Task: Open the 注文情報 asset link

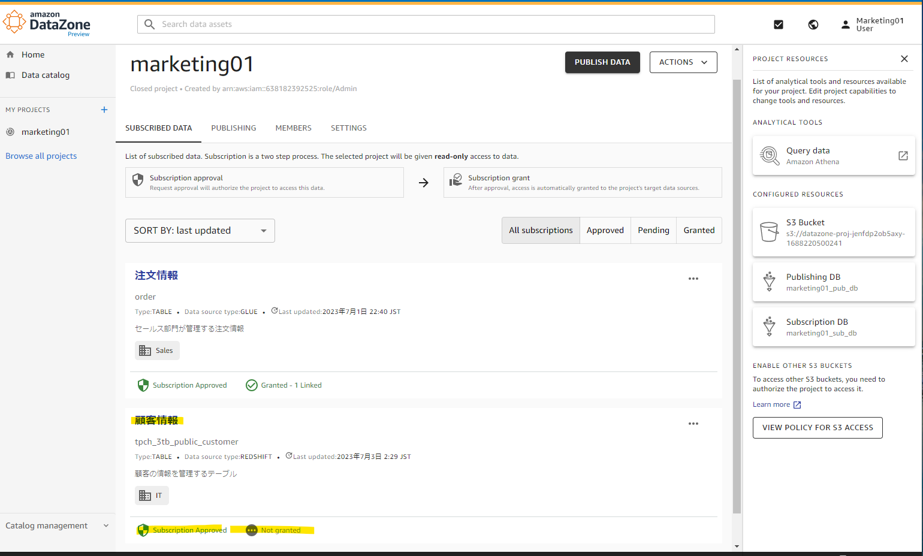Action: tap(156, 275)
